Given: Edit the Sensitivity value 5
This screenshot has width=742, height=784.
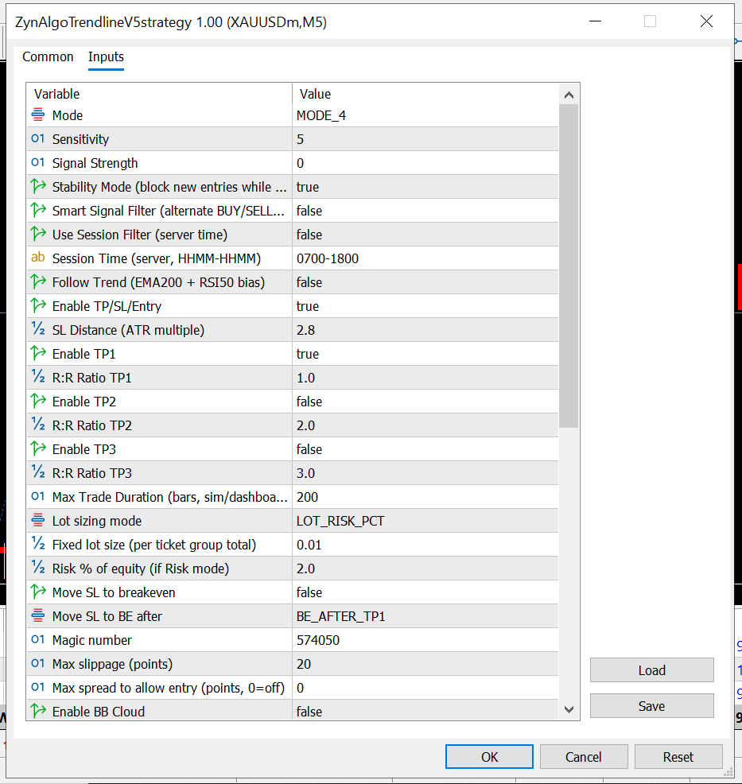Looking at the screenshot, I should point(425,139).
